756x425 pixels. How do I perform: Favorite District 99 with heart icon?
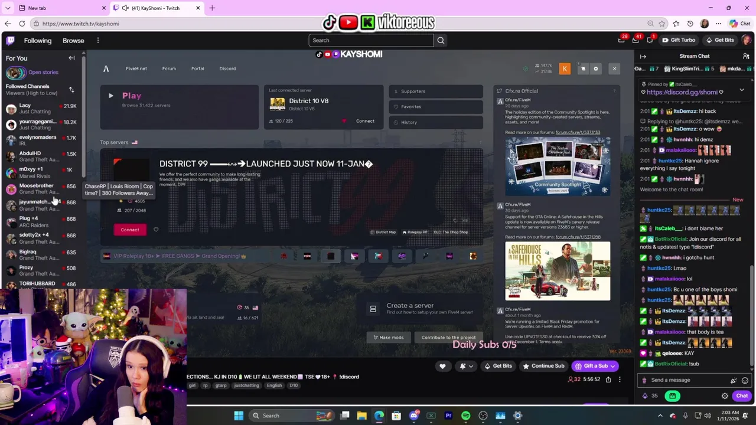(156, 230)
